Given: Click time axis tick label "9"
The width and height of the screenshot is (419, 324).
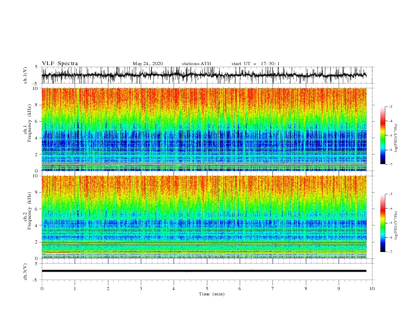Looking at the screenshot, I should coord(339,289).
